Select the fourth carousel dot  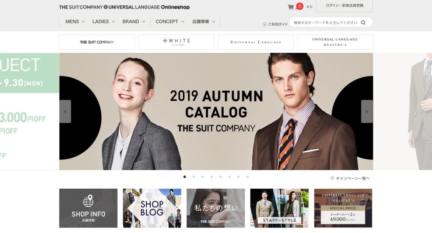tap(212, 177)
